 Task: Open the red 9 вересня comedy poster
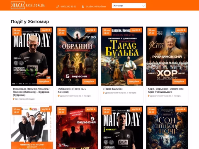tap(77, 127)
